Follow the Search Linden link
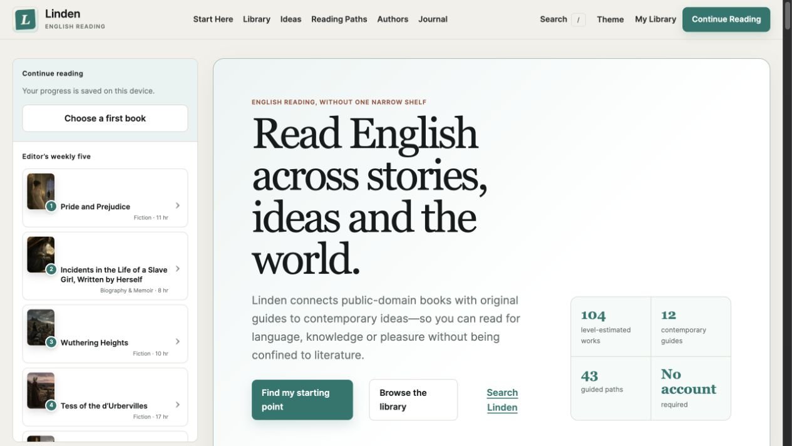The width and height of the screenshot is (792, 446). pyautogui.click(x=502, y=400)
